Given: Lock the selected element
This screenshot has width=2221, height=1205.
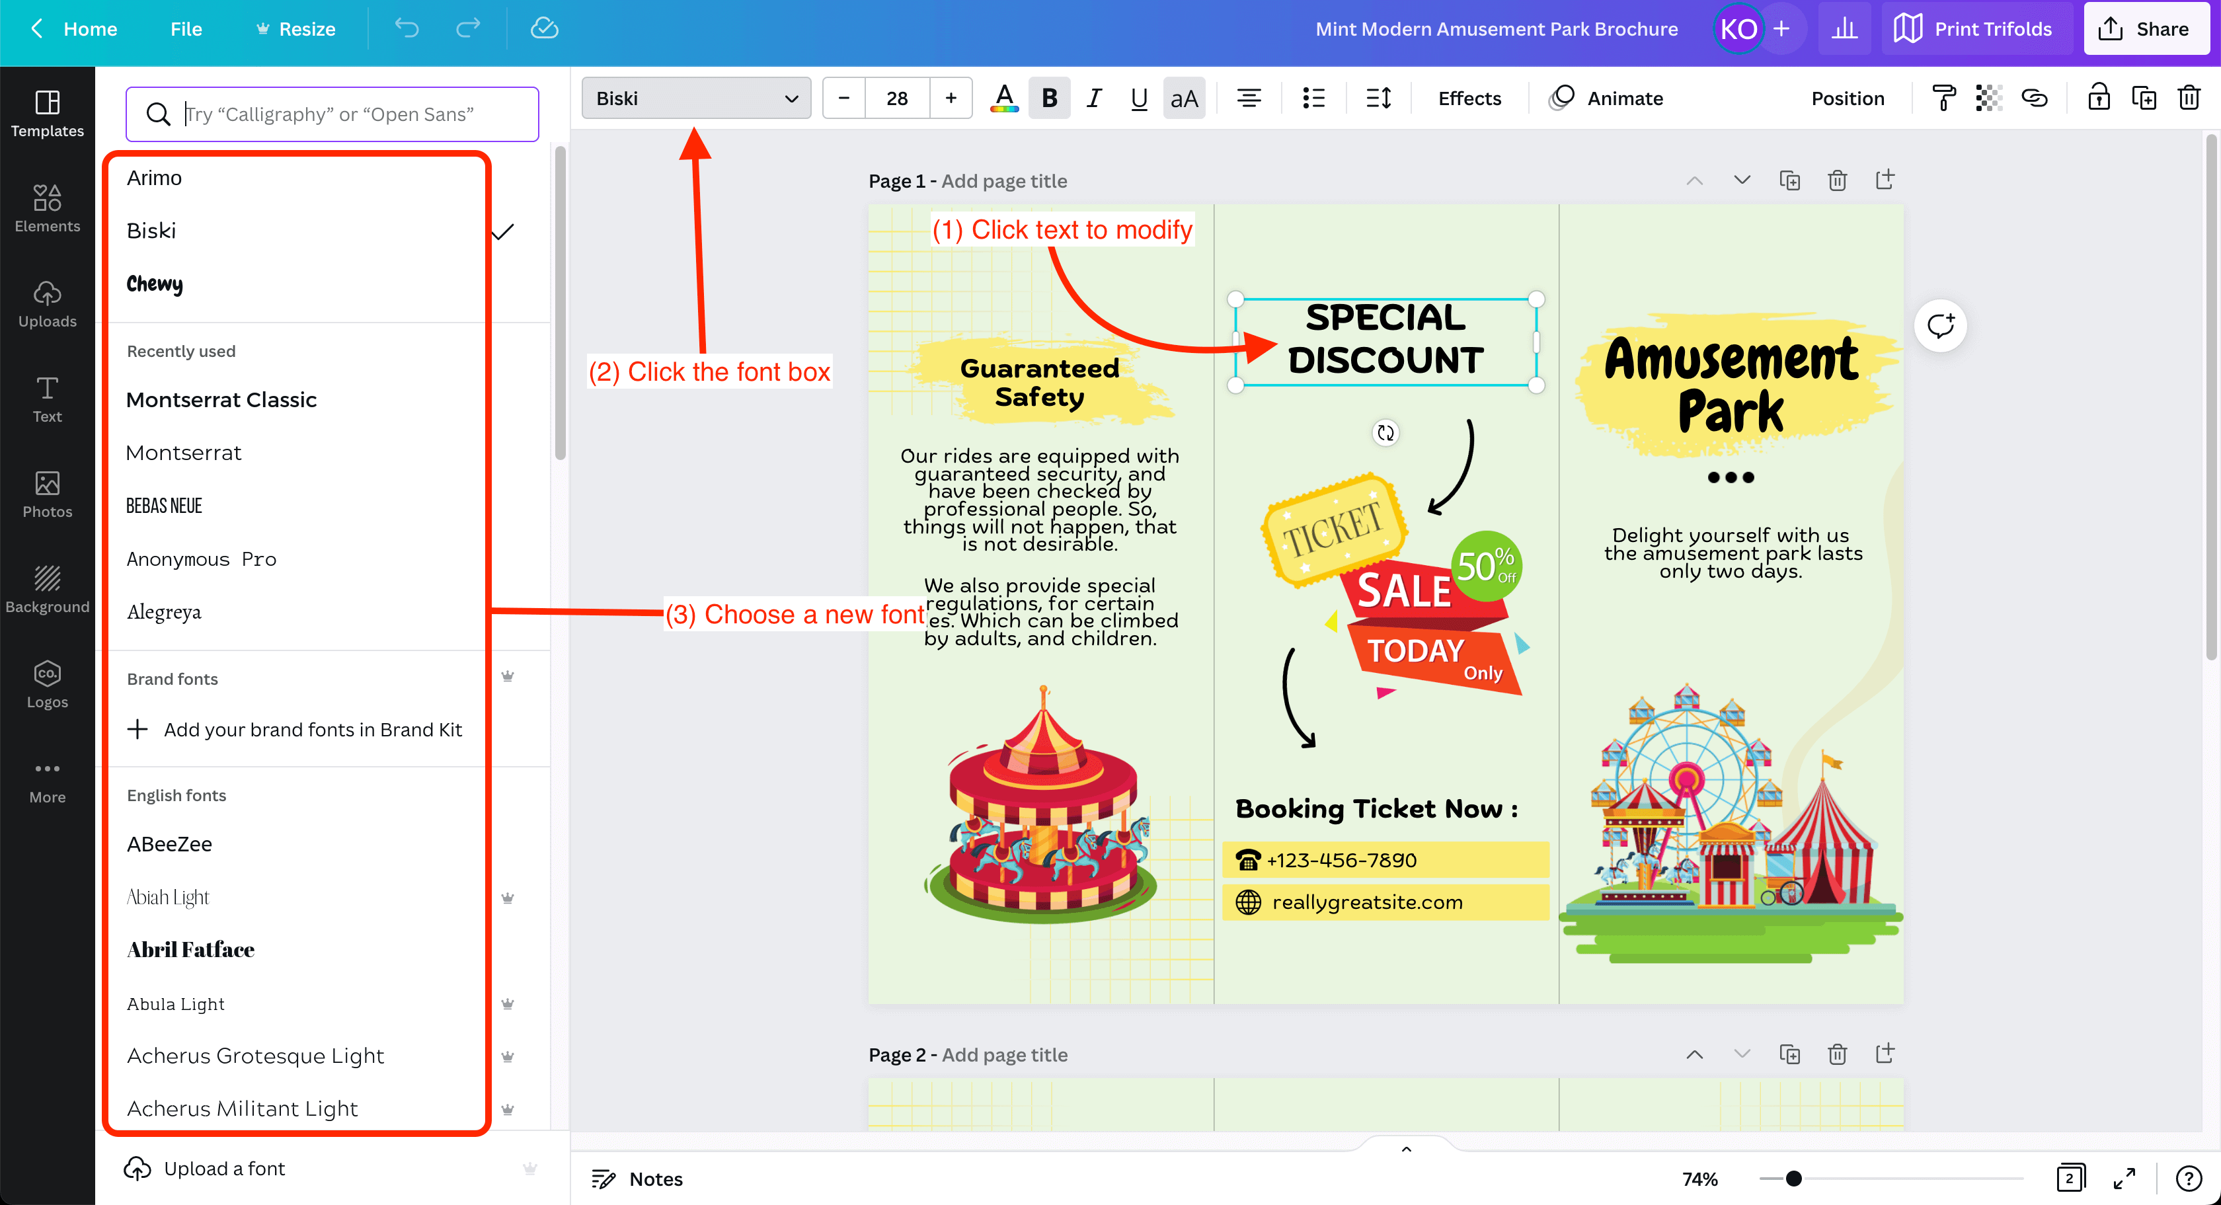Looking at the screenshot, I should [2099, 98].
